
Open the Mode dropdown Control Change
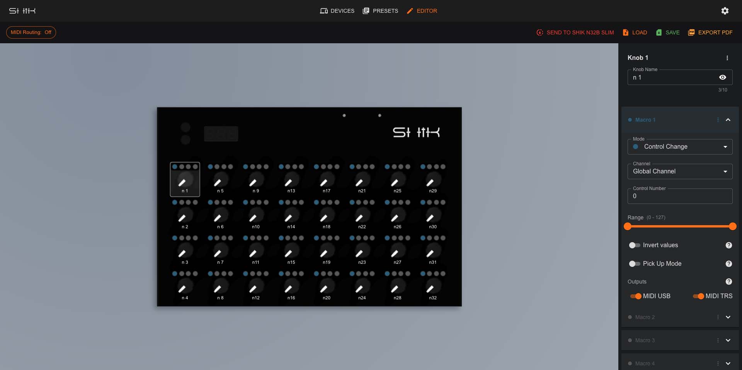(680, 147)
